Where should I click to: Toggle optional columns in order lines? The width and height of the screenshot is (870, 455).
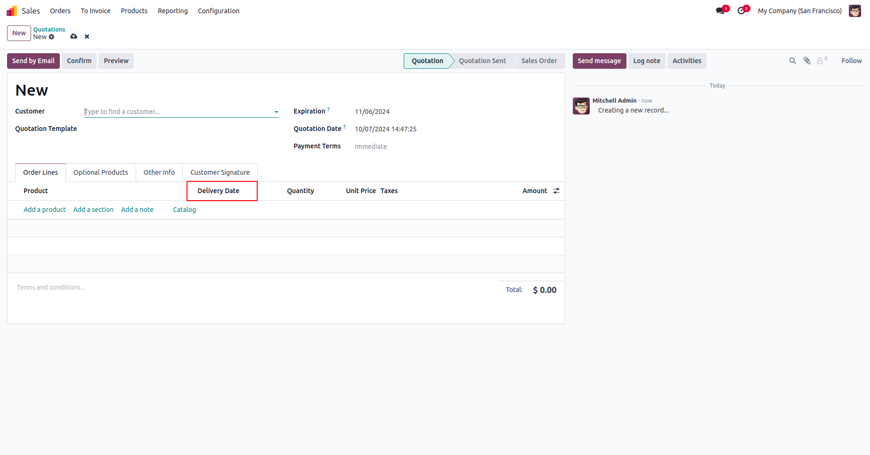coord(556,191)
